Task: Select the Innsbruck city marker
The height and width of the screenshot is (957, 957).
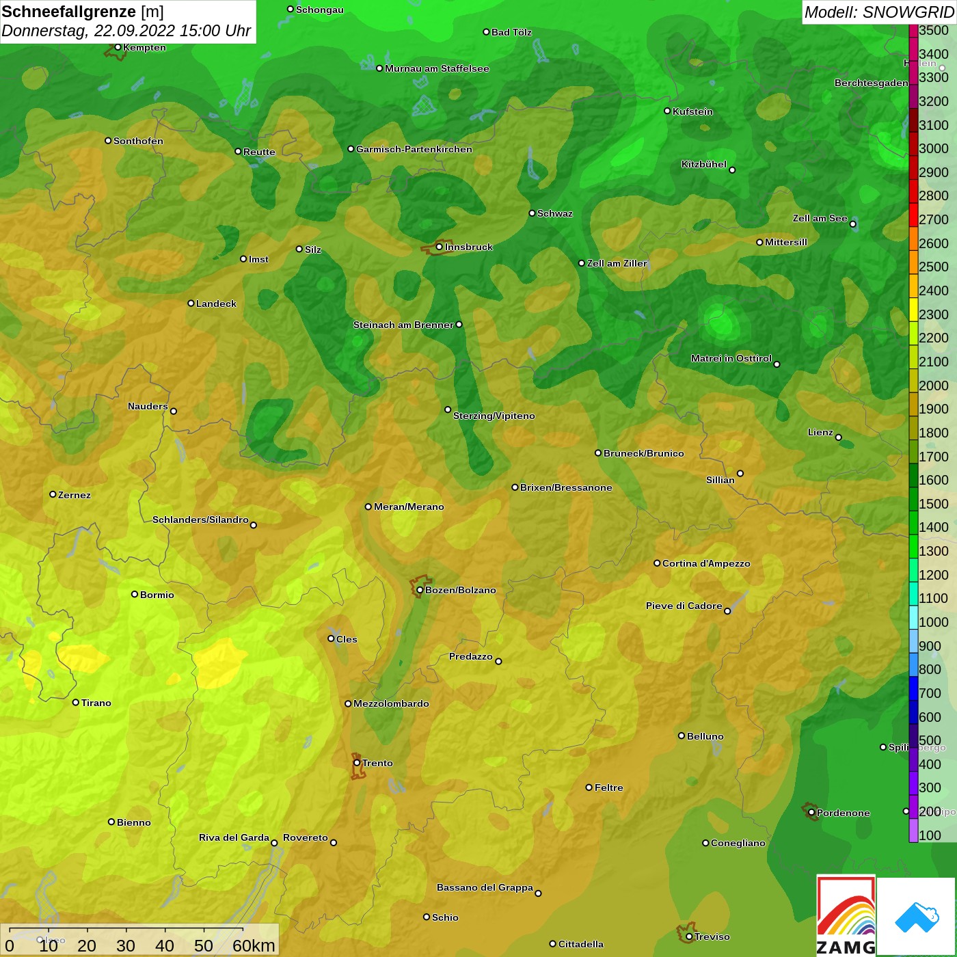Action: tap(440, 247)
